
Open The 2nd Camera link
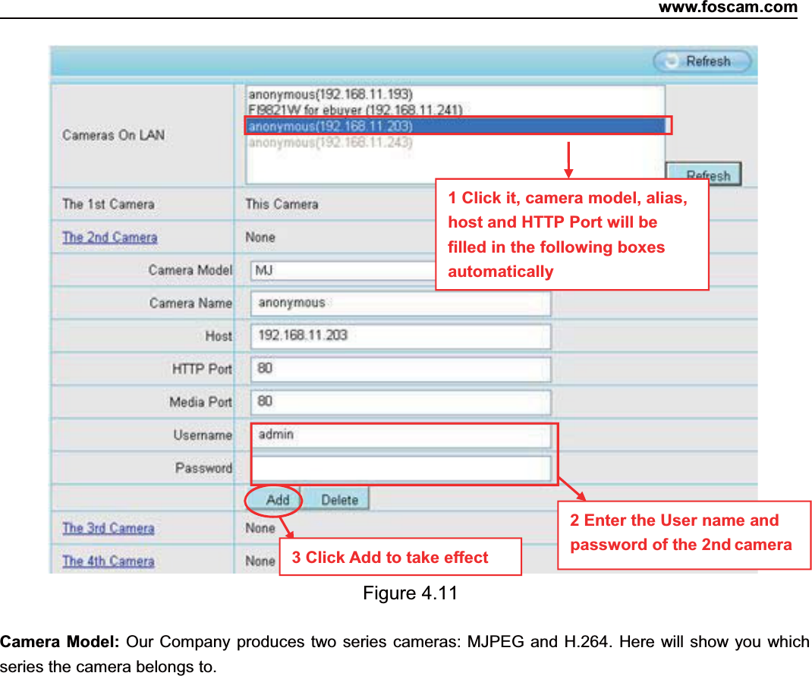tap(110, 237)
